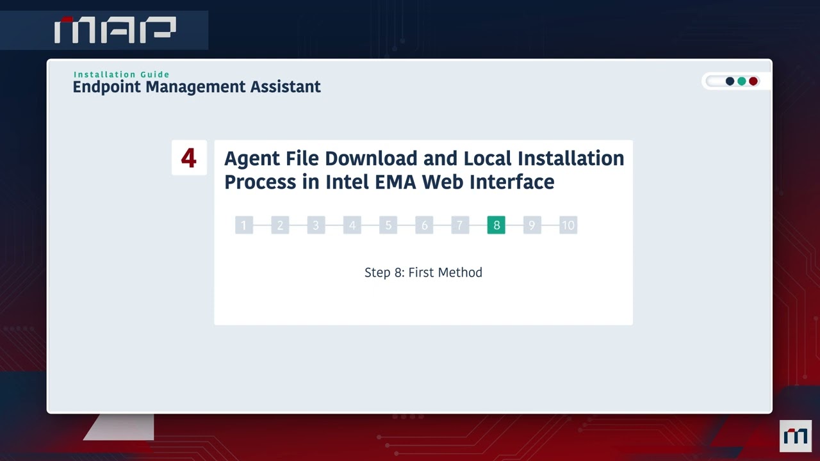820x461 pixels.
Task: Select step 1 in progress bar
Action: pos(244,225)
